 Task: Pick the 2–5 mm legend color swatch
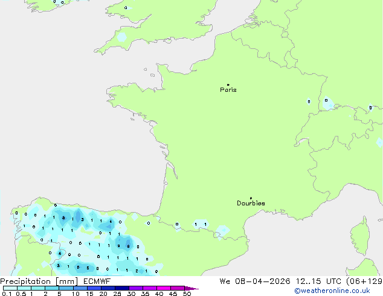[x=52, y=288]
